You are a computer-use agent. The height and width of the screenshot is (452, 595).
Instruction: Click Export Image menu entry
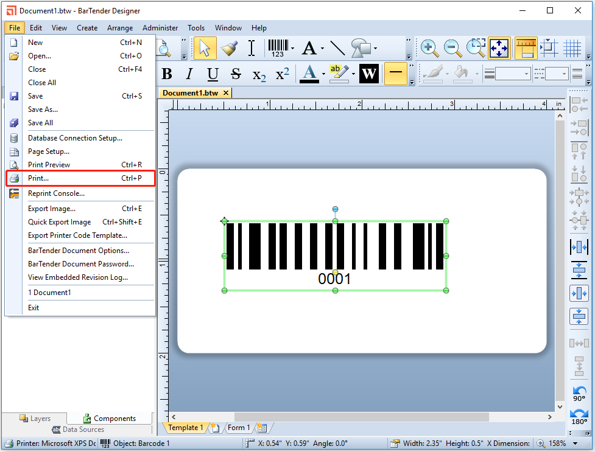pyautogui.click(x=80, y=209)
